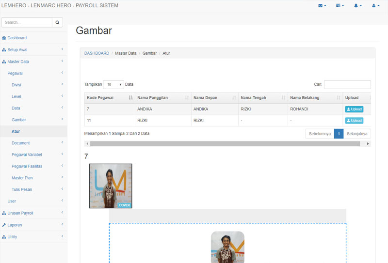This screenshot has width=388, height=263.
Task: Sort by Kode Pegawai sort icon
Action: click(x=130, y=98)
